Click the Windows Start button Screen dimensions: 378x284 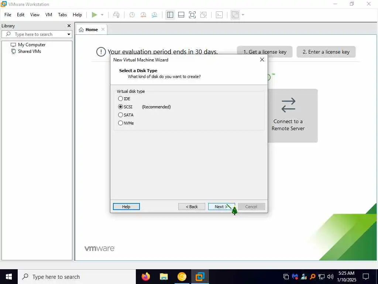pos(9,277)
